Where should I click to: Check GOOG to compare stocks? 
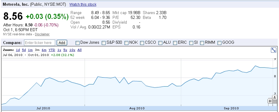(219, 43)
